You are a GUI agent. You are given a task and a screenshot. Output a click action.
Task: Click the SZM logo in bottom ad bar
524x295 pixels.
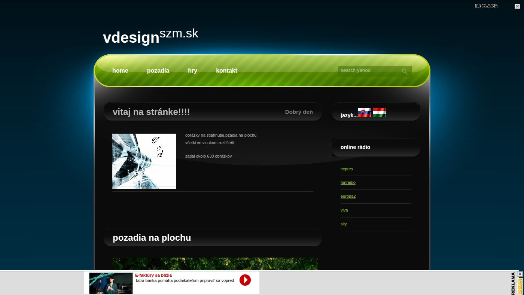coord(520,286)
